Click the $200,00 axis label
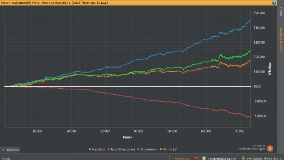The image size is (284, 160). [x=259, y=57]
